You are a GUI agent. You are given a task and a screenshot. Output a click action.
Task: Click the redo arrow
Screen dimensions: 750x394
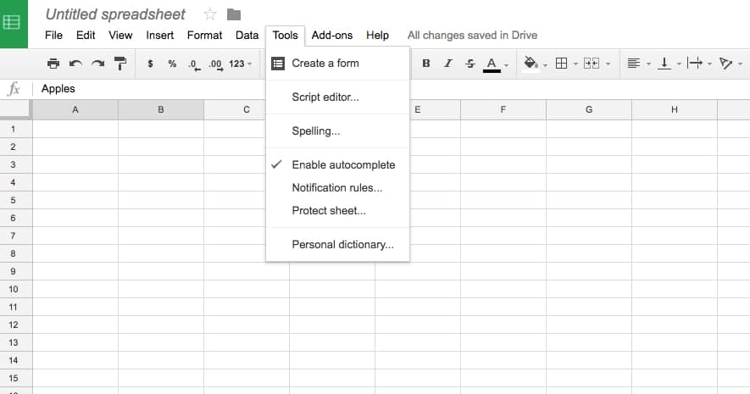pos(97,64)
